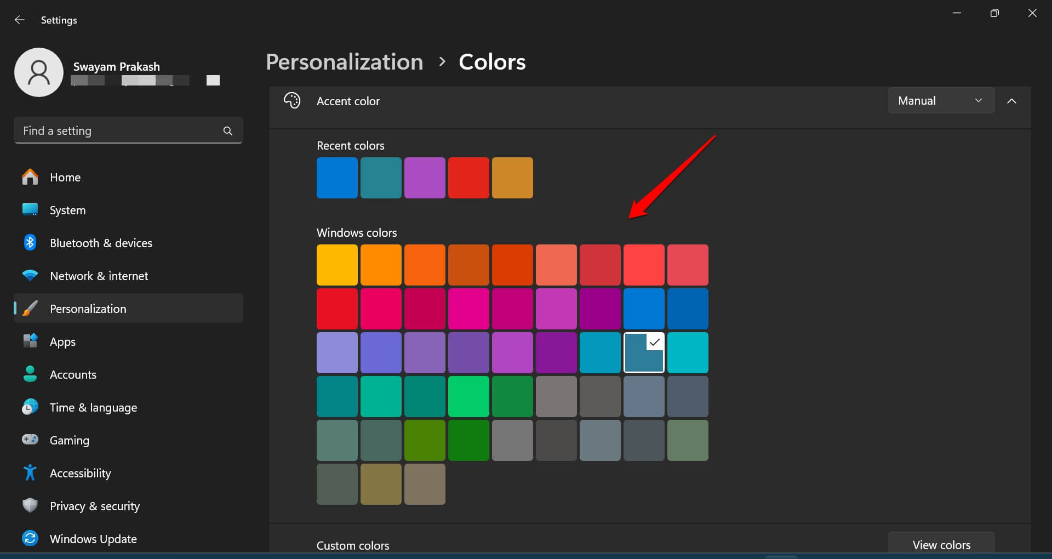Screen dimensions: 1052x559
Task: Collapse the Accent color section chevron
Action: [1011, 101]
